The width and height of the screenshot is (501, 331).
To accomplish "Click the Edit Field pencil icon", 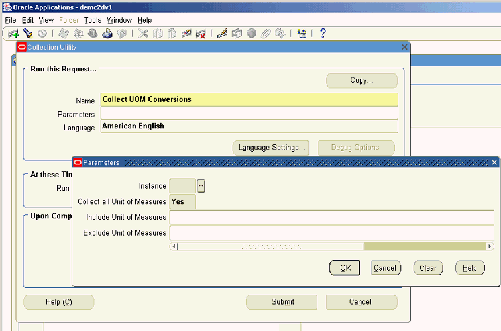I will click(222, 33).
